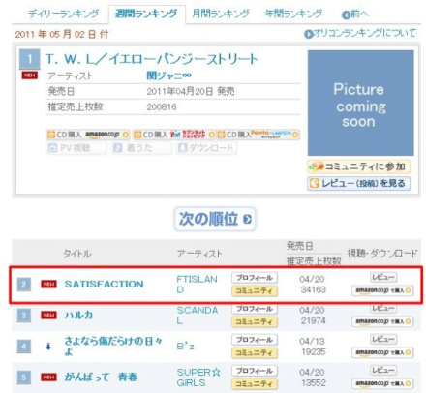Viewport: 426px width, 393px height.
Task: View reviews with the レビュー(投稿)を見る button
Action: pos(359,183)
